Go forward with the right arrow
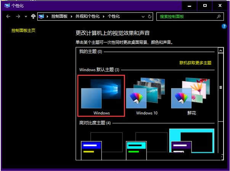Screen dimensions: 230x171 (x=18, y=16)
